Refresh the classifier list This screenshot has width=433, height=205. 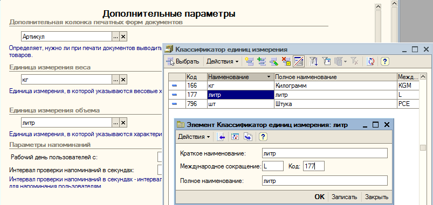click(x=370, y=61)
